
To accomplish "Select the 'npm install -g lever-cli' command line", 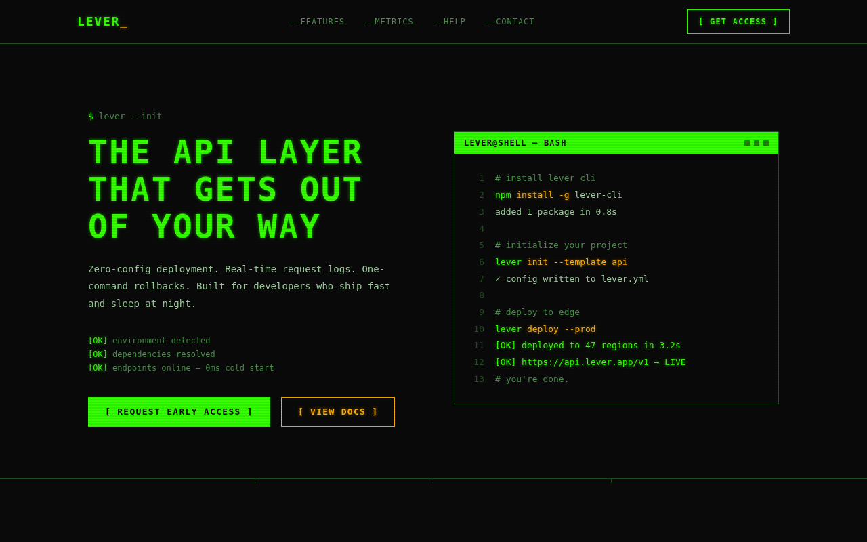I will click(x=558, y=195).
